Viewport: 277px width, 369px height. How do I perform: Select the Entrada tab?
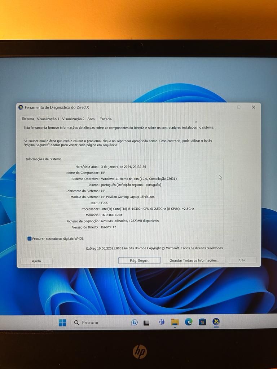(106, 119)
